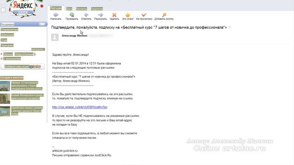Open the Удалённые folder
This screenshot has height=165, width=294.
[x=7, y=35]
